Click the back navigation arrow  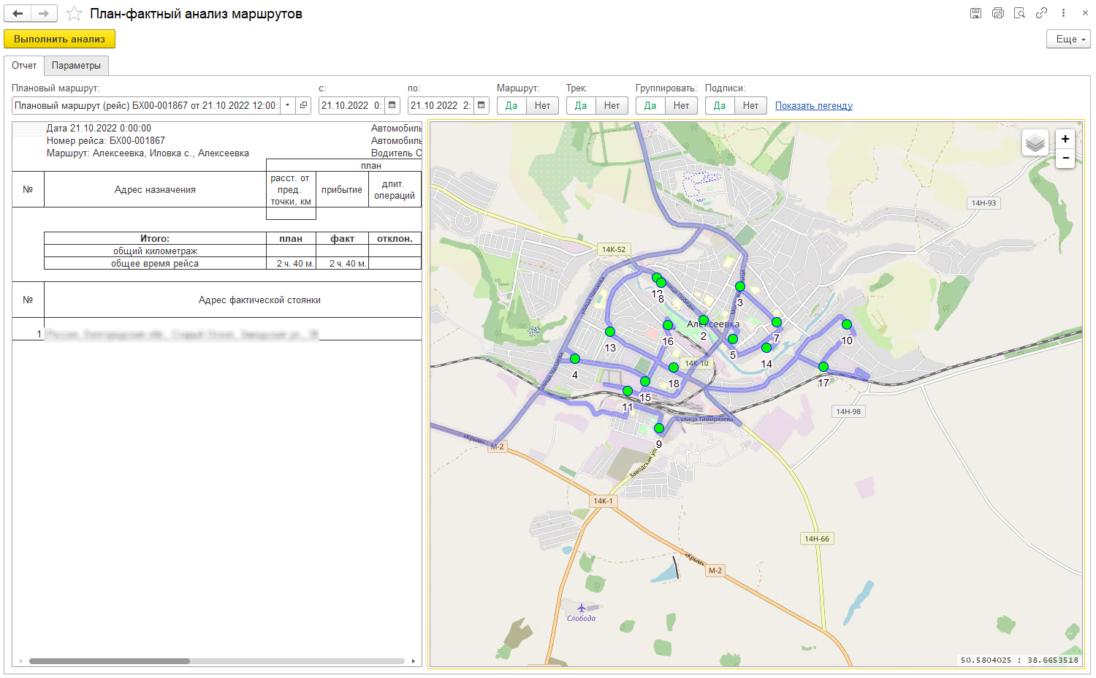[18, 13]
